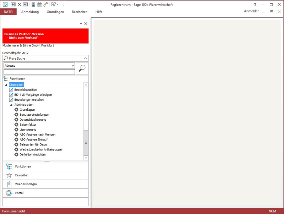This screenshot has height=214, width=284.
Task: Collapse the Disposition tree node
Action: pos(6,85)
